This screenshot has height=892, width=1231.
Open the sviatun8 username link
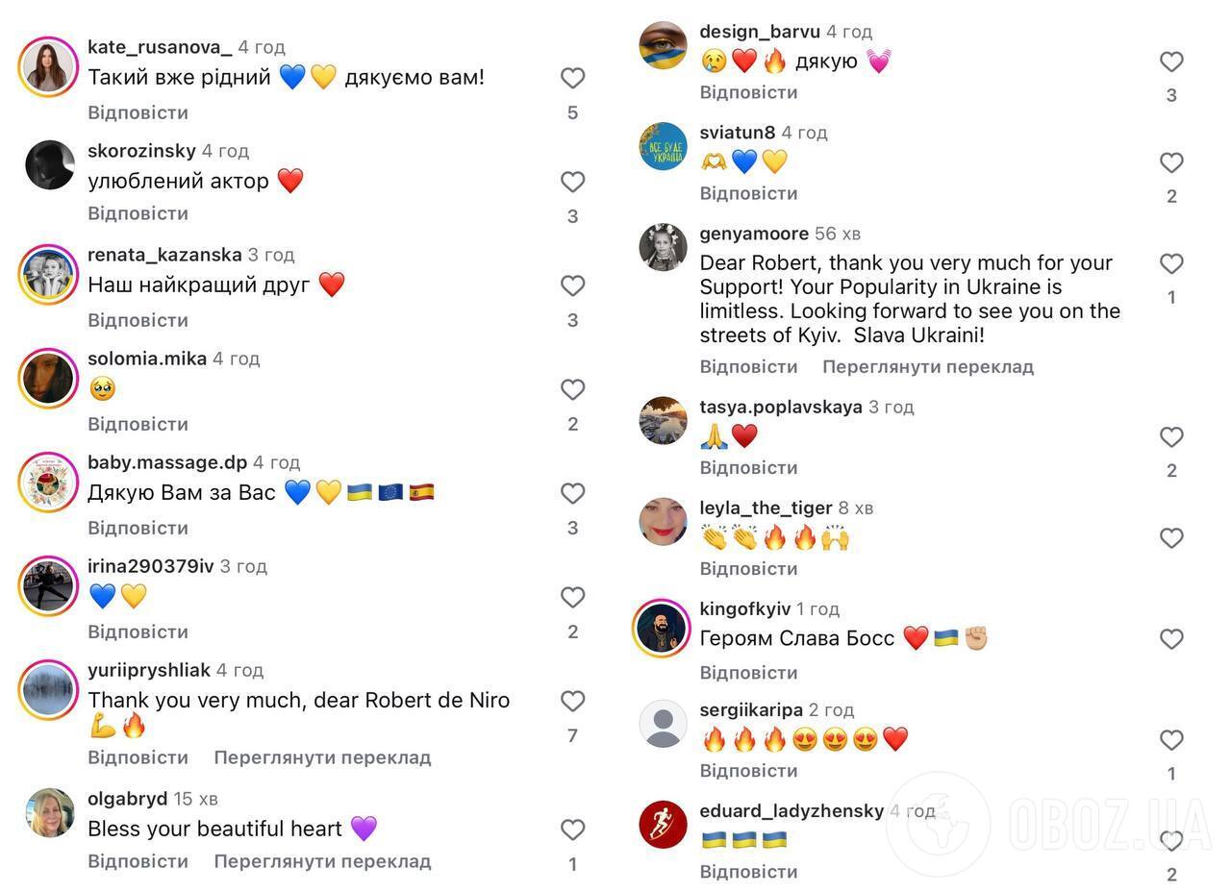[737, 133]
